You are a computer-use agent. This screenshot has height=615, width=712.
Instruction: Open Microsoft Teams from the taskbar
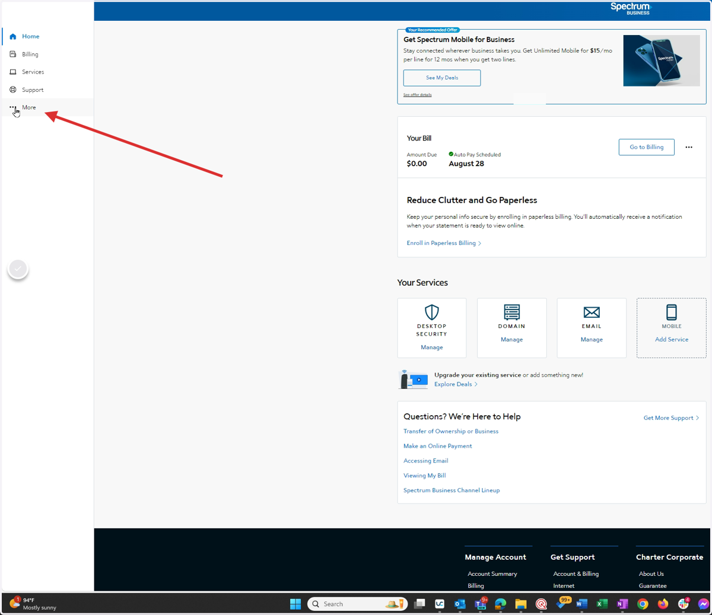(x=481, y=604)
